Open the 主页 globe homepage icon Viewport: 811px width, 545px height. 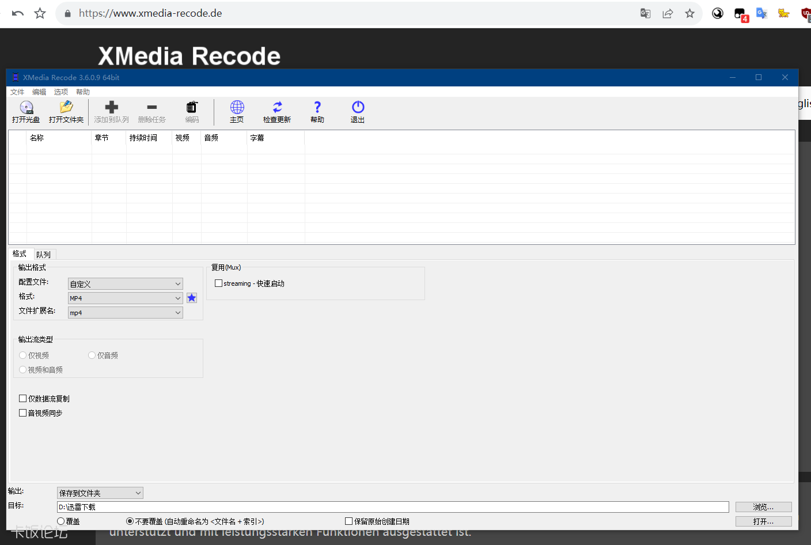pyautogui.click(x=237, y=107)
